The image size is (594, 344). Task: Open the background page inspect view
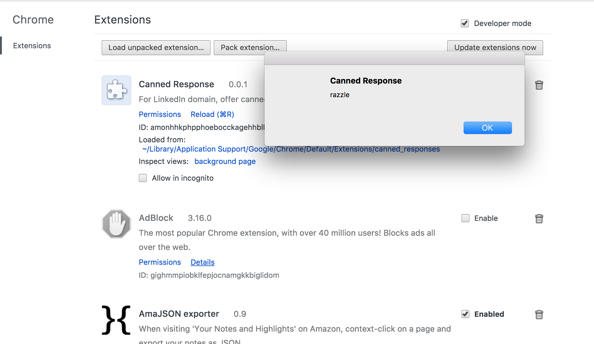(x=225, y=161)
